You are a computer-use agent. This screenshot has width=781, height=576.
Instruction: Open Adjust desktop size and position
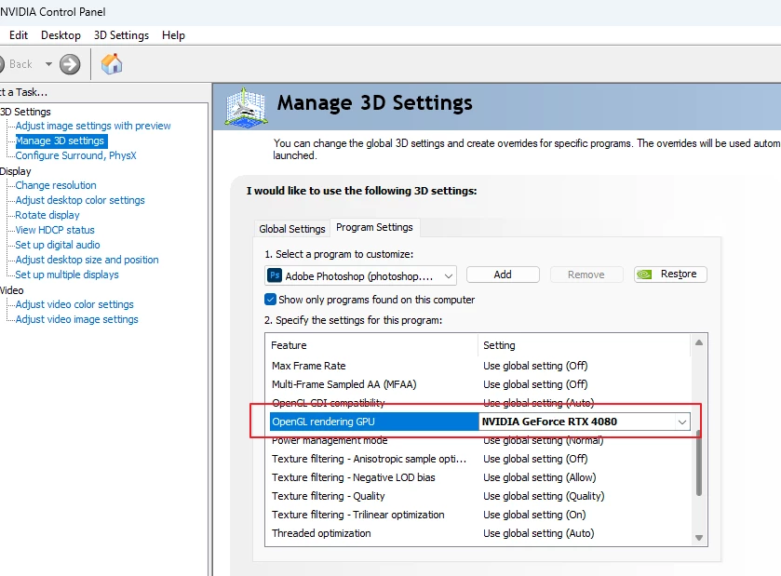[88, 260]
